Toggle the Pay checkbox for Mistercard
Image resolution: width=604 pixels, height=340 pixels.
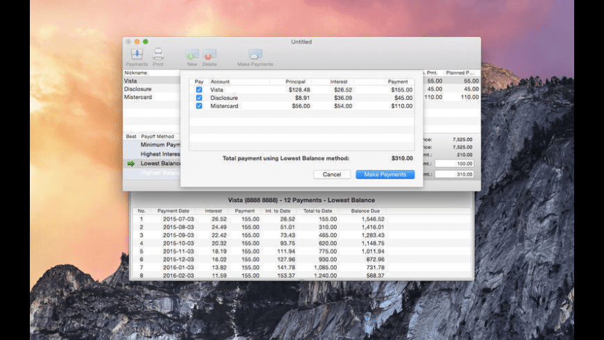(x=199, y=106)
